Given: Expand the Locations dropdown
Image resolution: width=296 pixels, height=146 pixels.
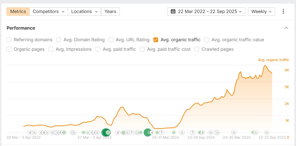Looking at the screenshot, I should tap(84, 12).
